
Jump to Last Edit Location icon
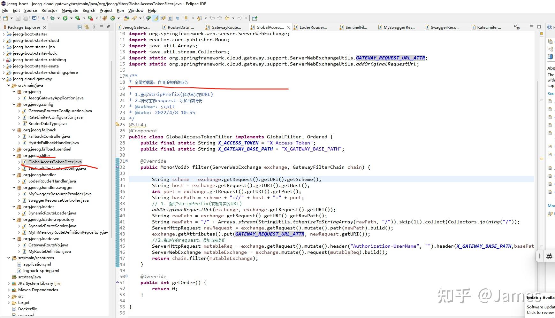[212, 18]
